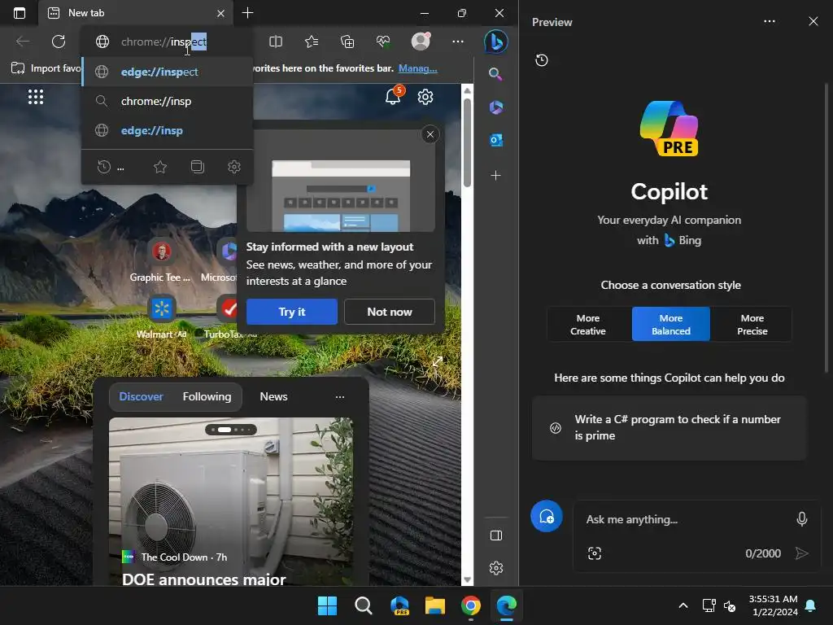
Task: Open history icon in address dropdown footer
Action: pyautogui.click(x=104, y=167)
